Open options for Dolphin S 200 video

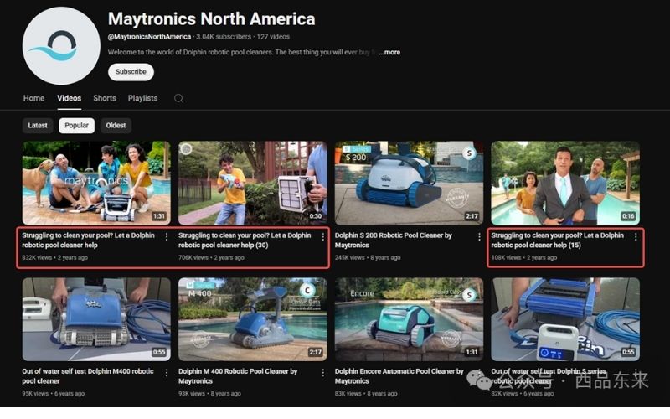(x=479, y=237)
